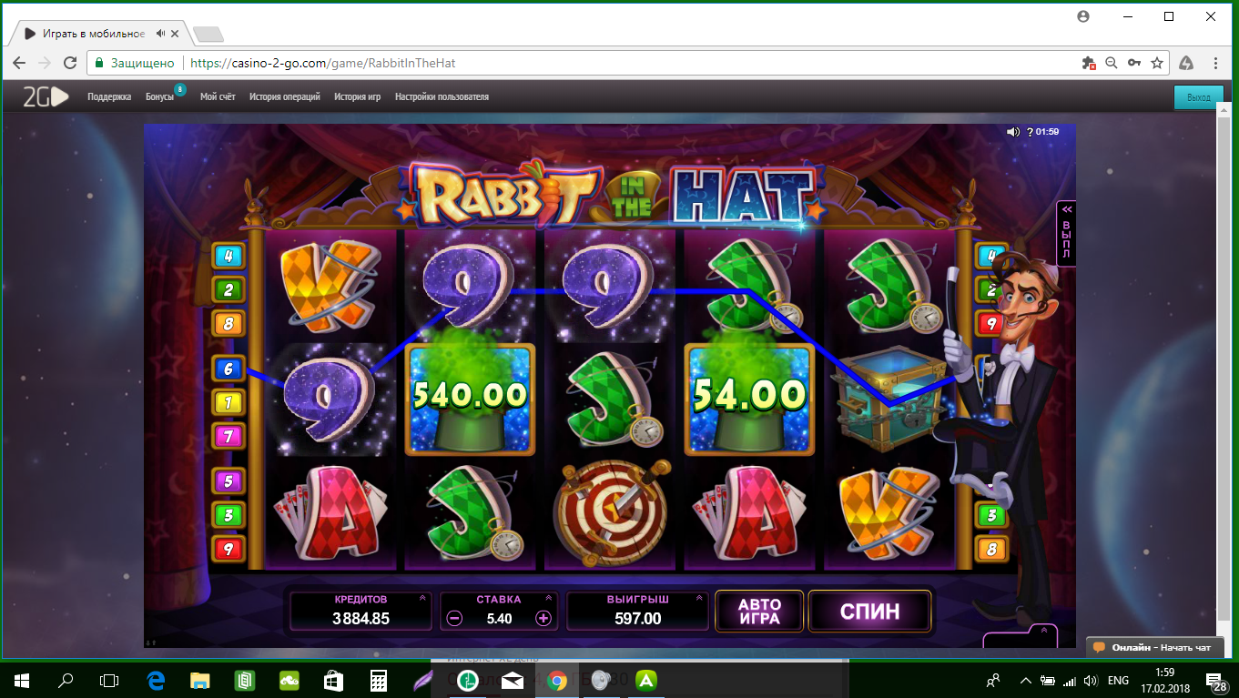
Task: Select payline 4 indicator on left
Action: click(228, 257)
